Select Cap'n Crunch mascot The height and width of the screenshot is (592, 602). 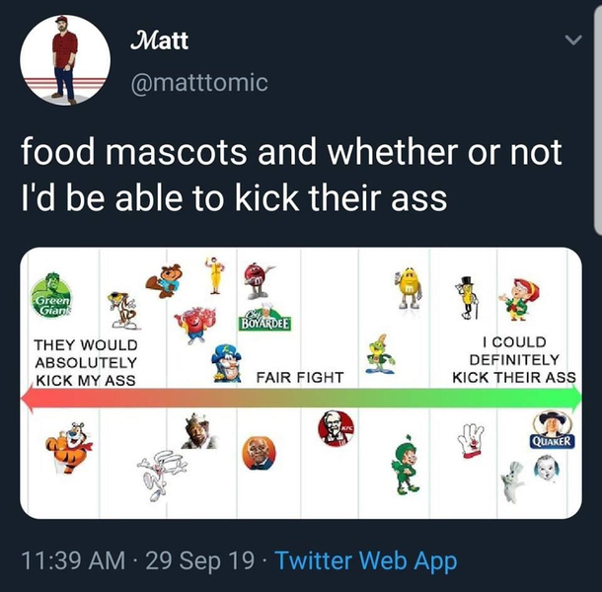(x=227, y=363)
